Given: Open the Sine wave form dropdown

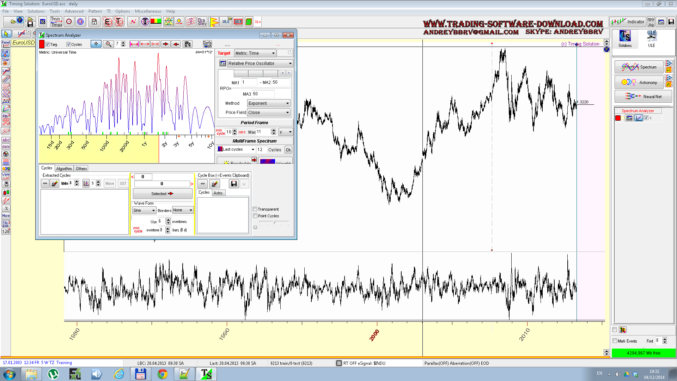Looking at the screenshot, I should 144,210.
